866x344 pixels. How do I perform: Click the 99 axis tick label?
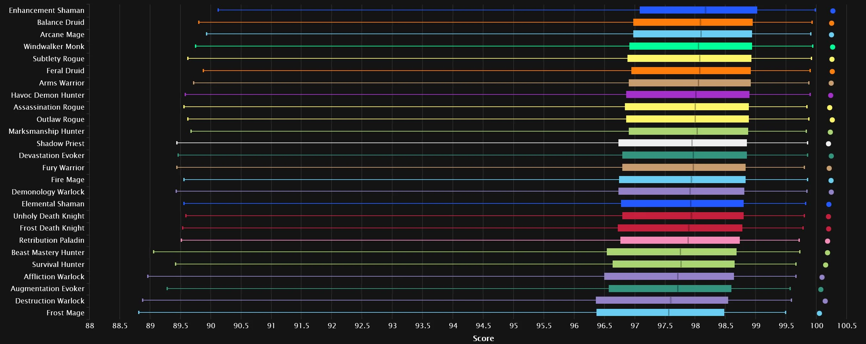(x=756, y=326)
